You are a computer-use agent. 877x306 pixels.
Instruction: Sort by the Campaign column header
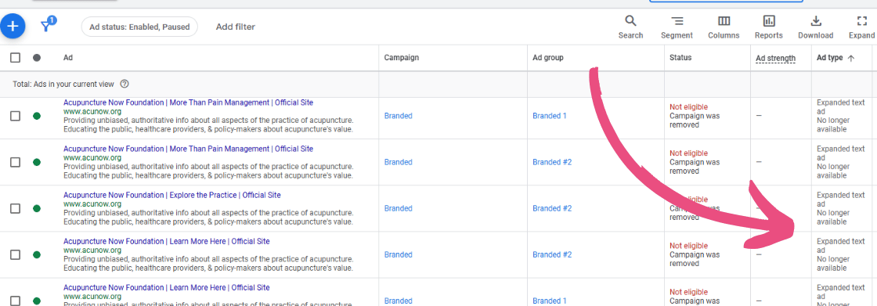401,58
